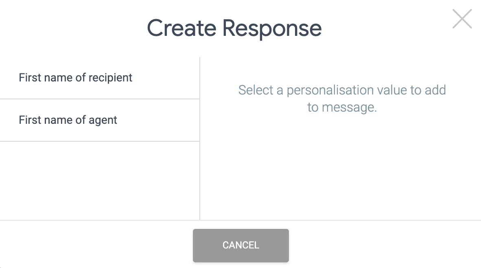The width and height of the screenshot is (481, 268).
Task: Click the CANCEL button
Action: [x=241, y=245]
